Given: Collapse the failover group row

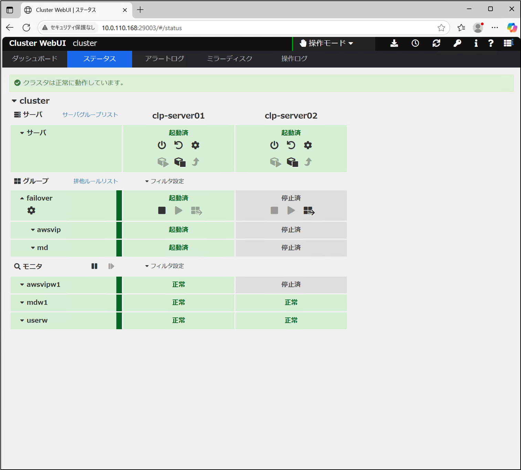Looking at the screenshot, I should click(22, 198).
